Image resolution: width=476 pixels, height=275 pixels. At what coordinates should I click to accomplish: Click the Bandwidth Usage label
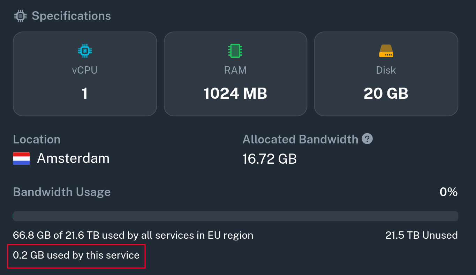point(62,192)
